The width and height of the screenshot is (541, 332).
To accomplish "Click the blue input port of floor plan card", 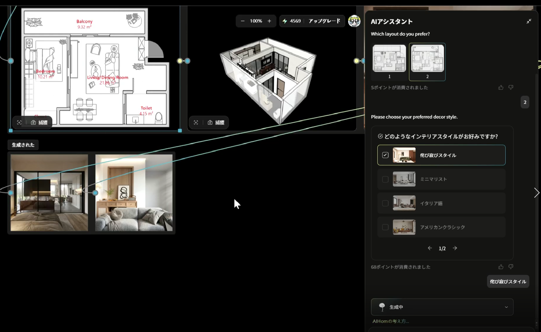I will [x=11, y=61].
